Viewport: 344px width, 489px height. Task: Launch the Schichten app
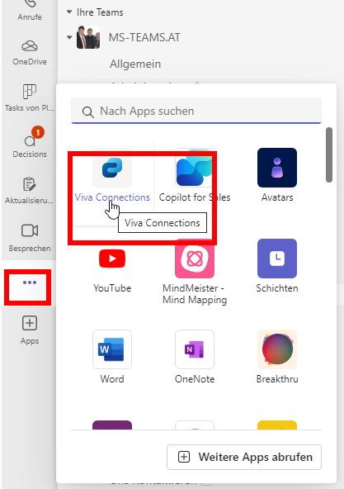pyautogui.click(x=277, y=267)
